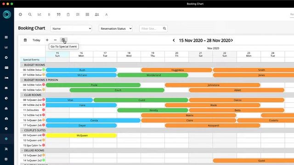The width and height of the screenshot is (294, 165).
Task: Click status dot for room 14 1xQueen
Action: pyautogui.click(x=44, y=160)
